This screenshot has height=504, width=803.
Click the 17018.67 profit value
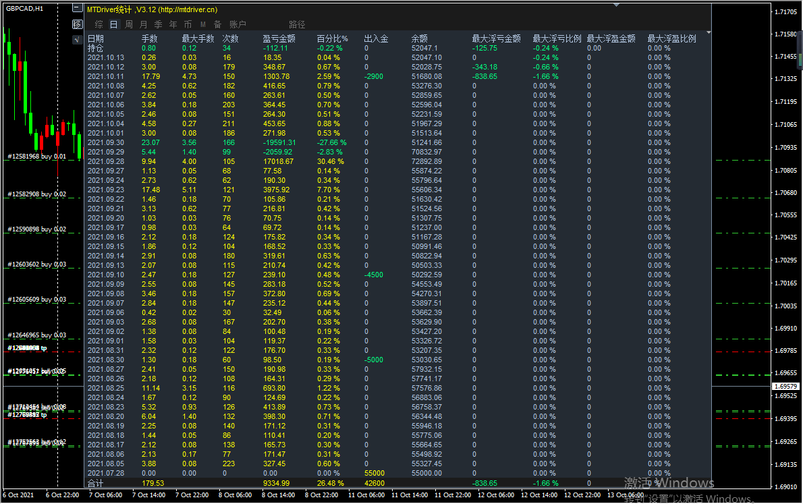(278, 161)
